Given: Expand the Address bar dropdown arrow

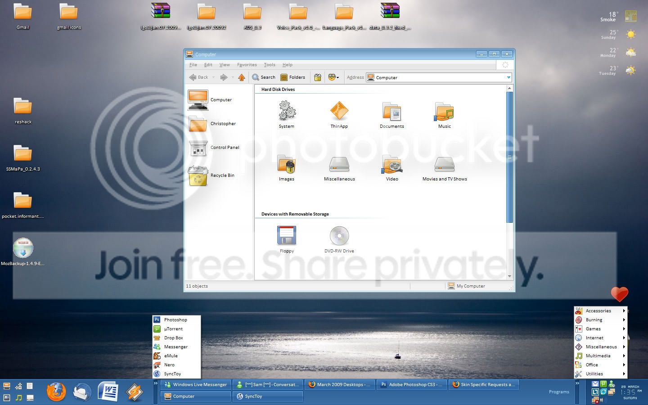Looking at the screenshot, I should (508, 77).
